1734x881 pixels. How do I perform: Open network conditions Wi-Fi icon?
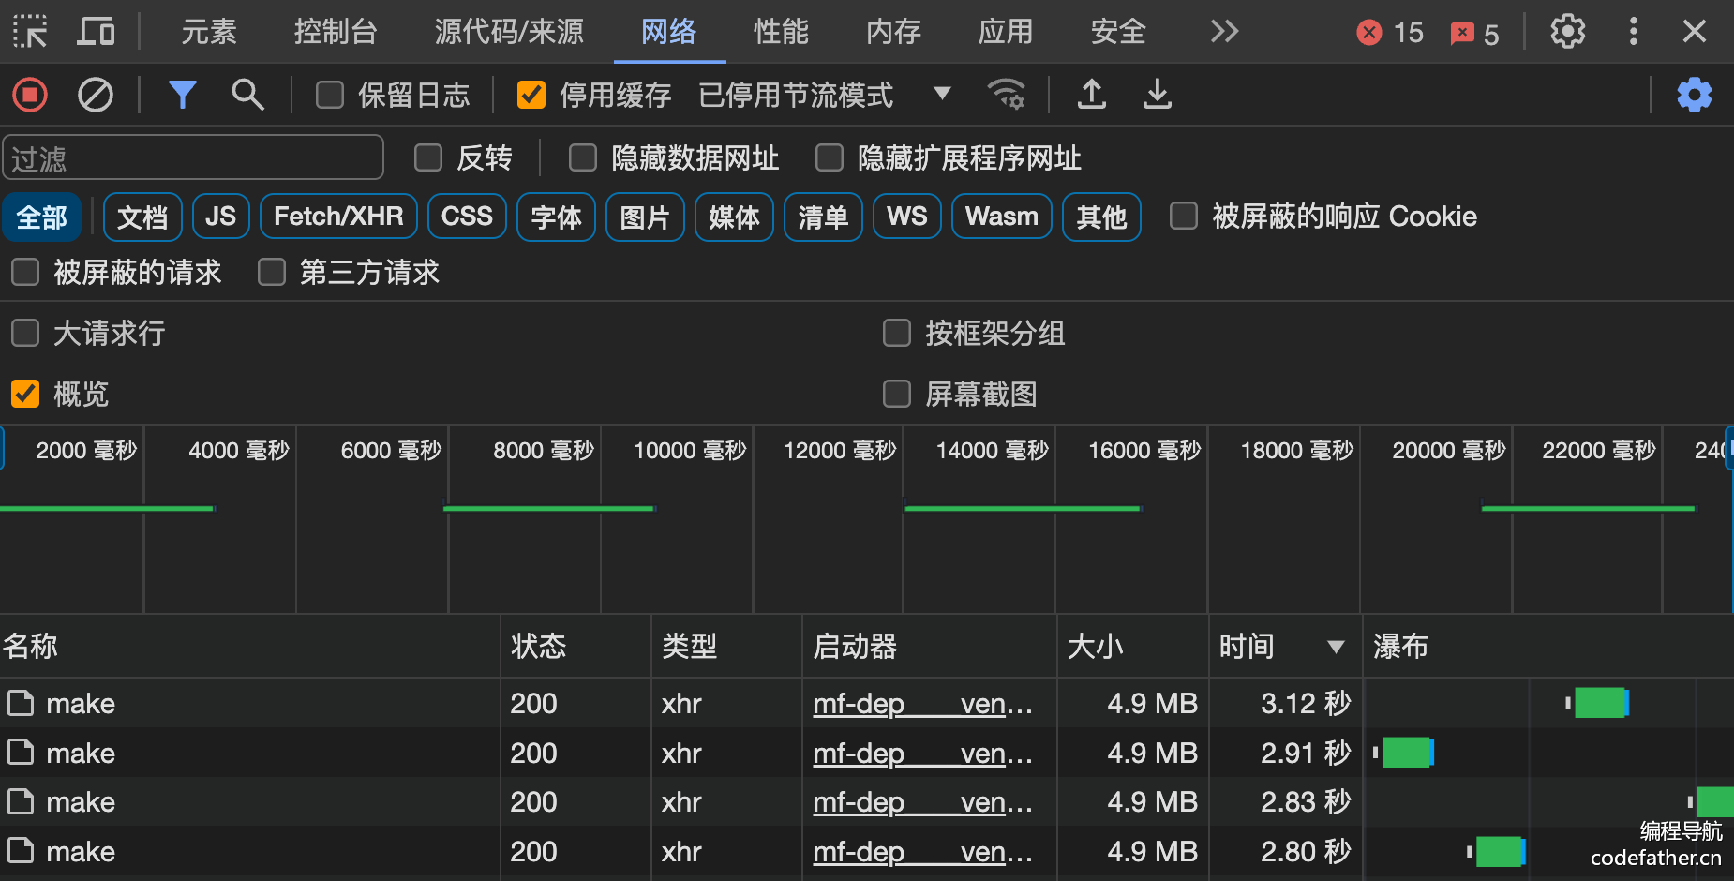tap(1006, 95)
